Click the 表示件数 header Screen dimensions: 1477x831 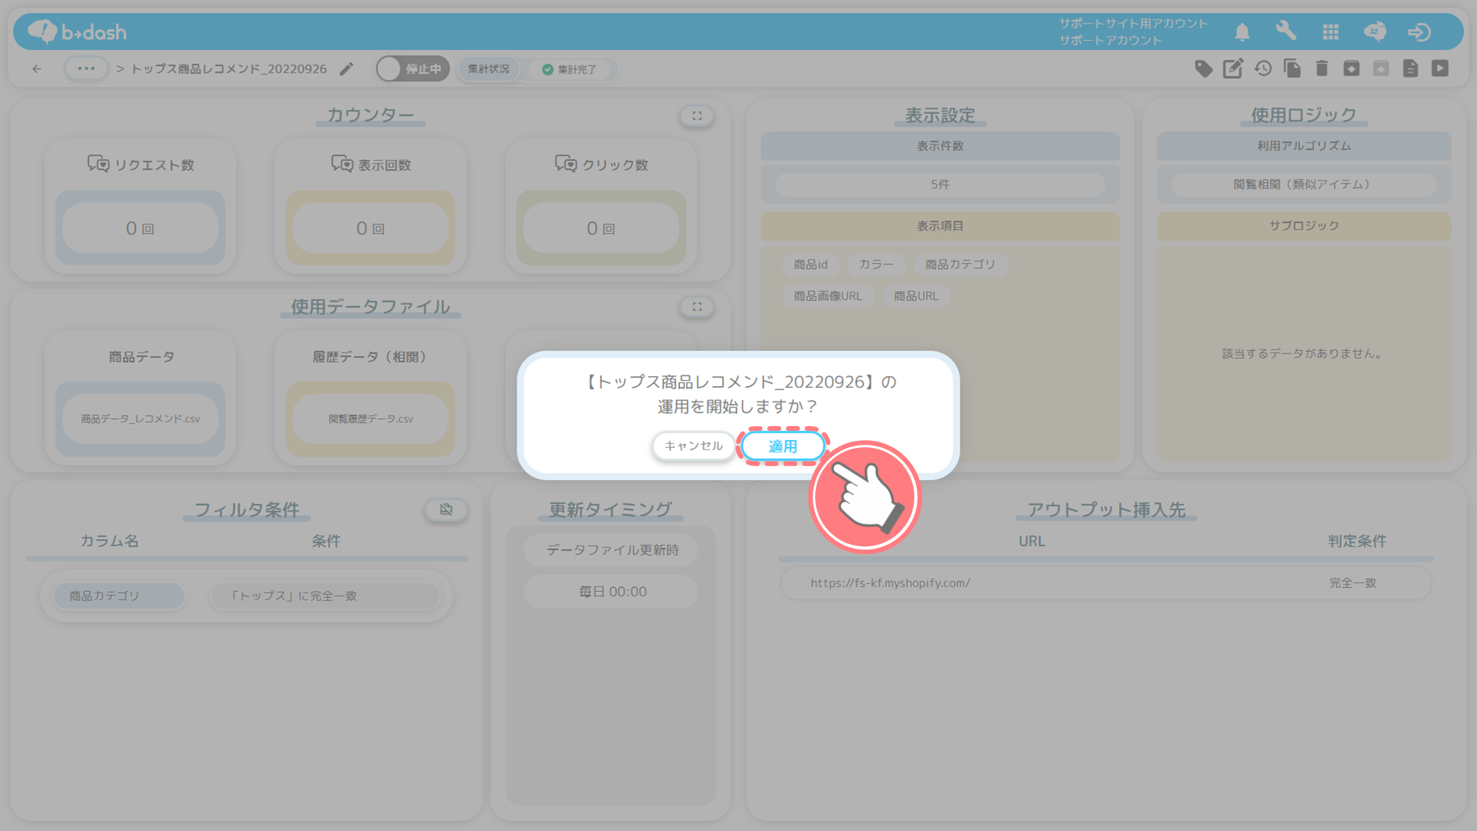pos(940,146)
